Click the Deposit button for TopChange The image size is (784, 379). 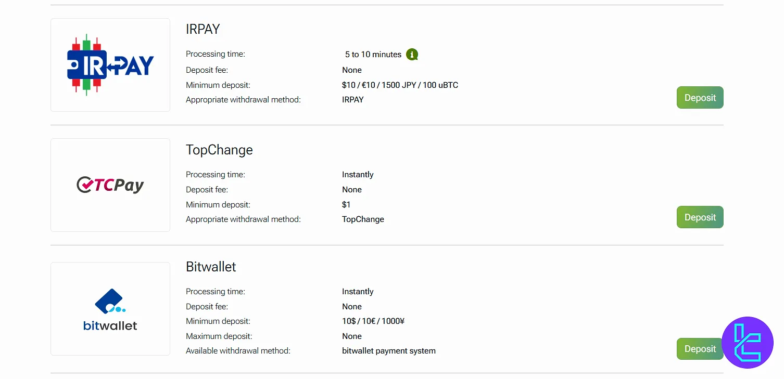pos(700,217)
